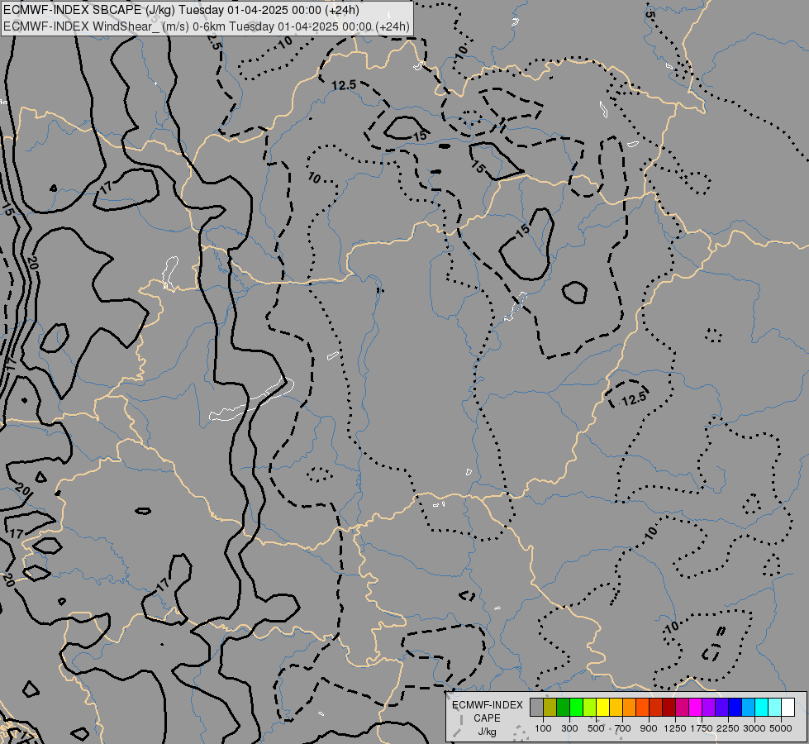Select the amber legend swatch
Viewport: 809px width, 744px height.
click(616, 707)
